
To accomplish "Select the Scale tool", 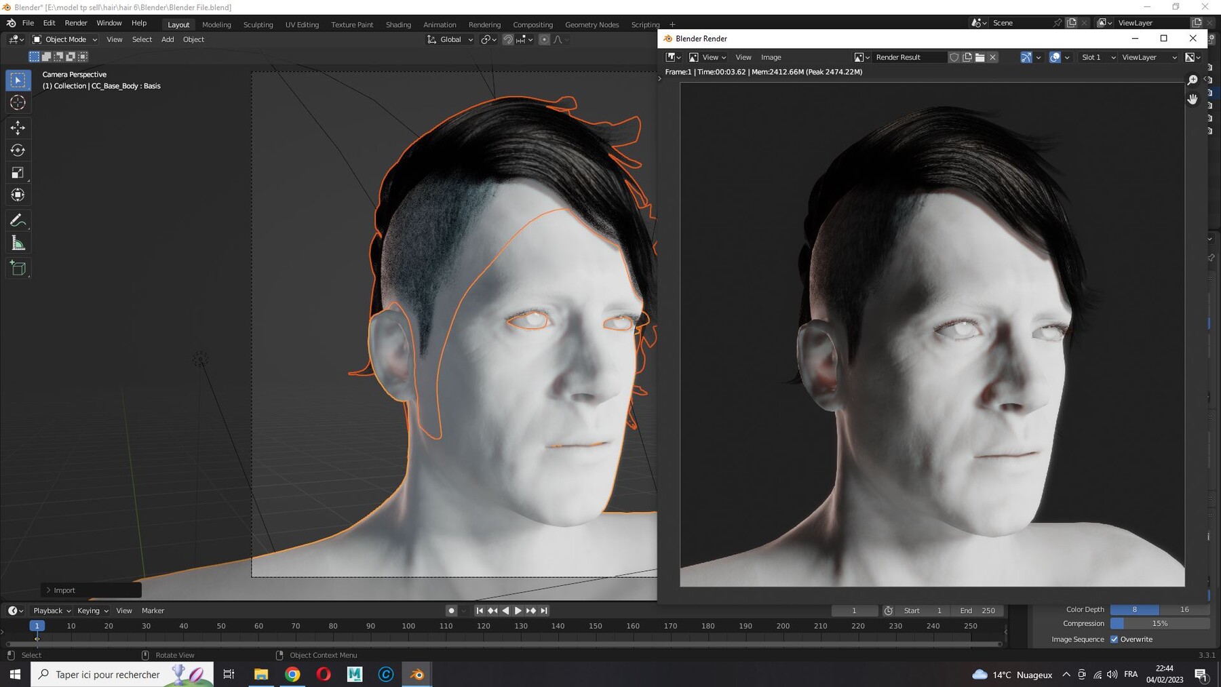I will coord(18,173).
